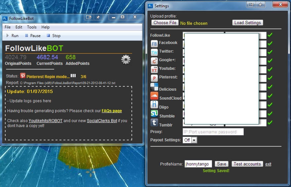Open the File menu
The height and width of the screenshot is (187, 291).
pyautogui.click(x=7, y=27)
